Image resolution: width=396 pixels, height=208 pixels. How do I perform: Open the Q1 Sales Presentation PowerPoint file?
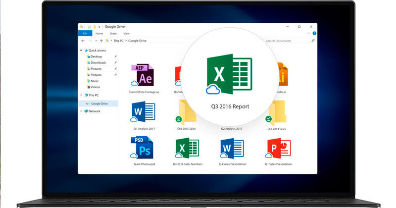278,148
